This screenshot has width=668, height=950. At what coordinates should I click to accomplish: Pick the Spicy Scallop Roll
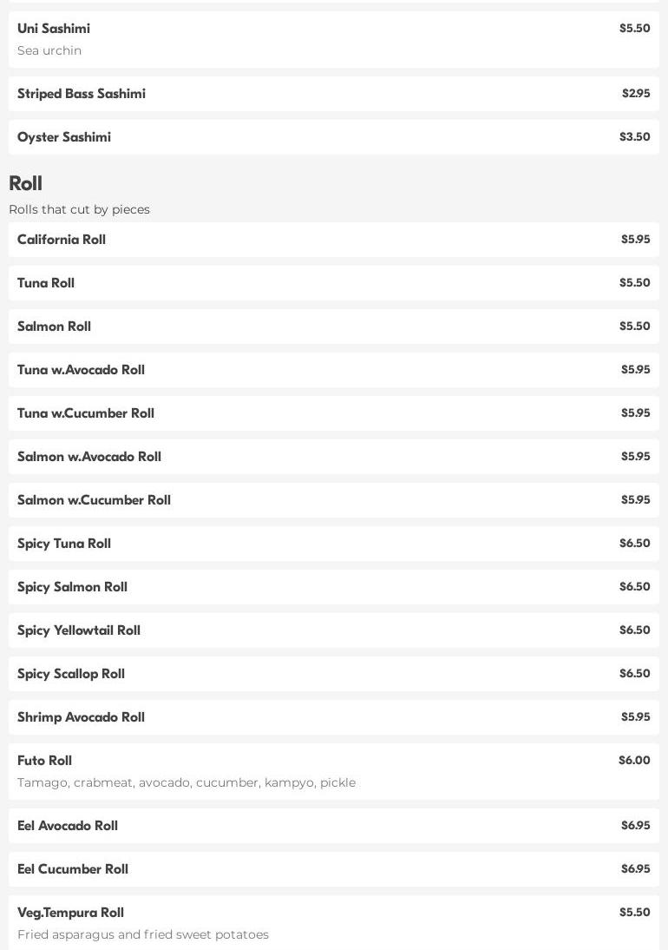tap(333, 674)
